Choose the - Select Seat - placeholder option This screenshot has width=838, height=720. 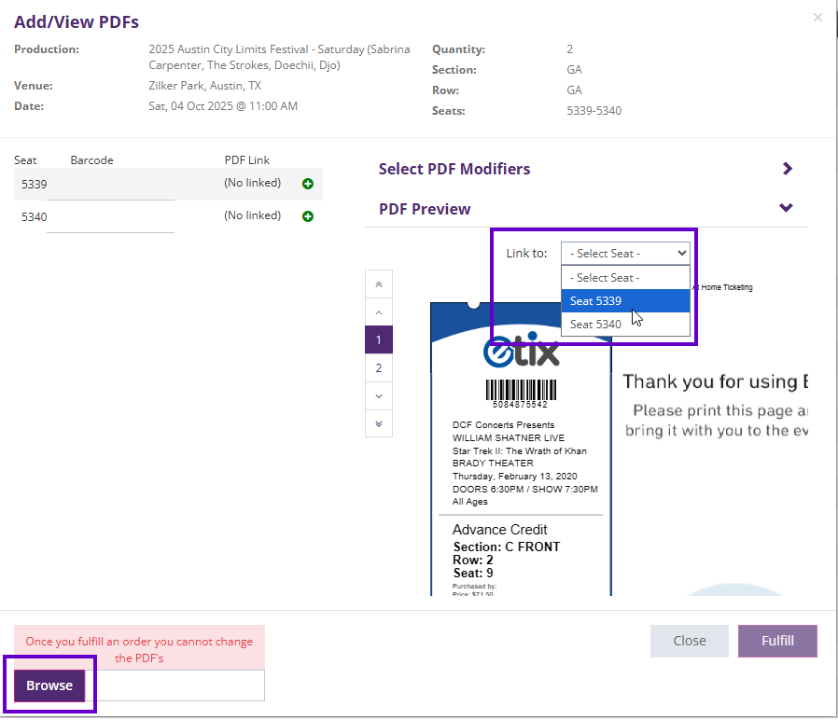tap(625, 277)
